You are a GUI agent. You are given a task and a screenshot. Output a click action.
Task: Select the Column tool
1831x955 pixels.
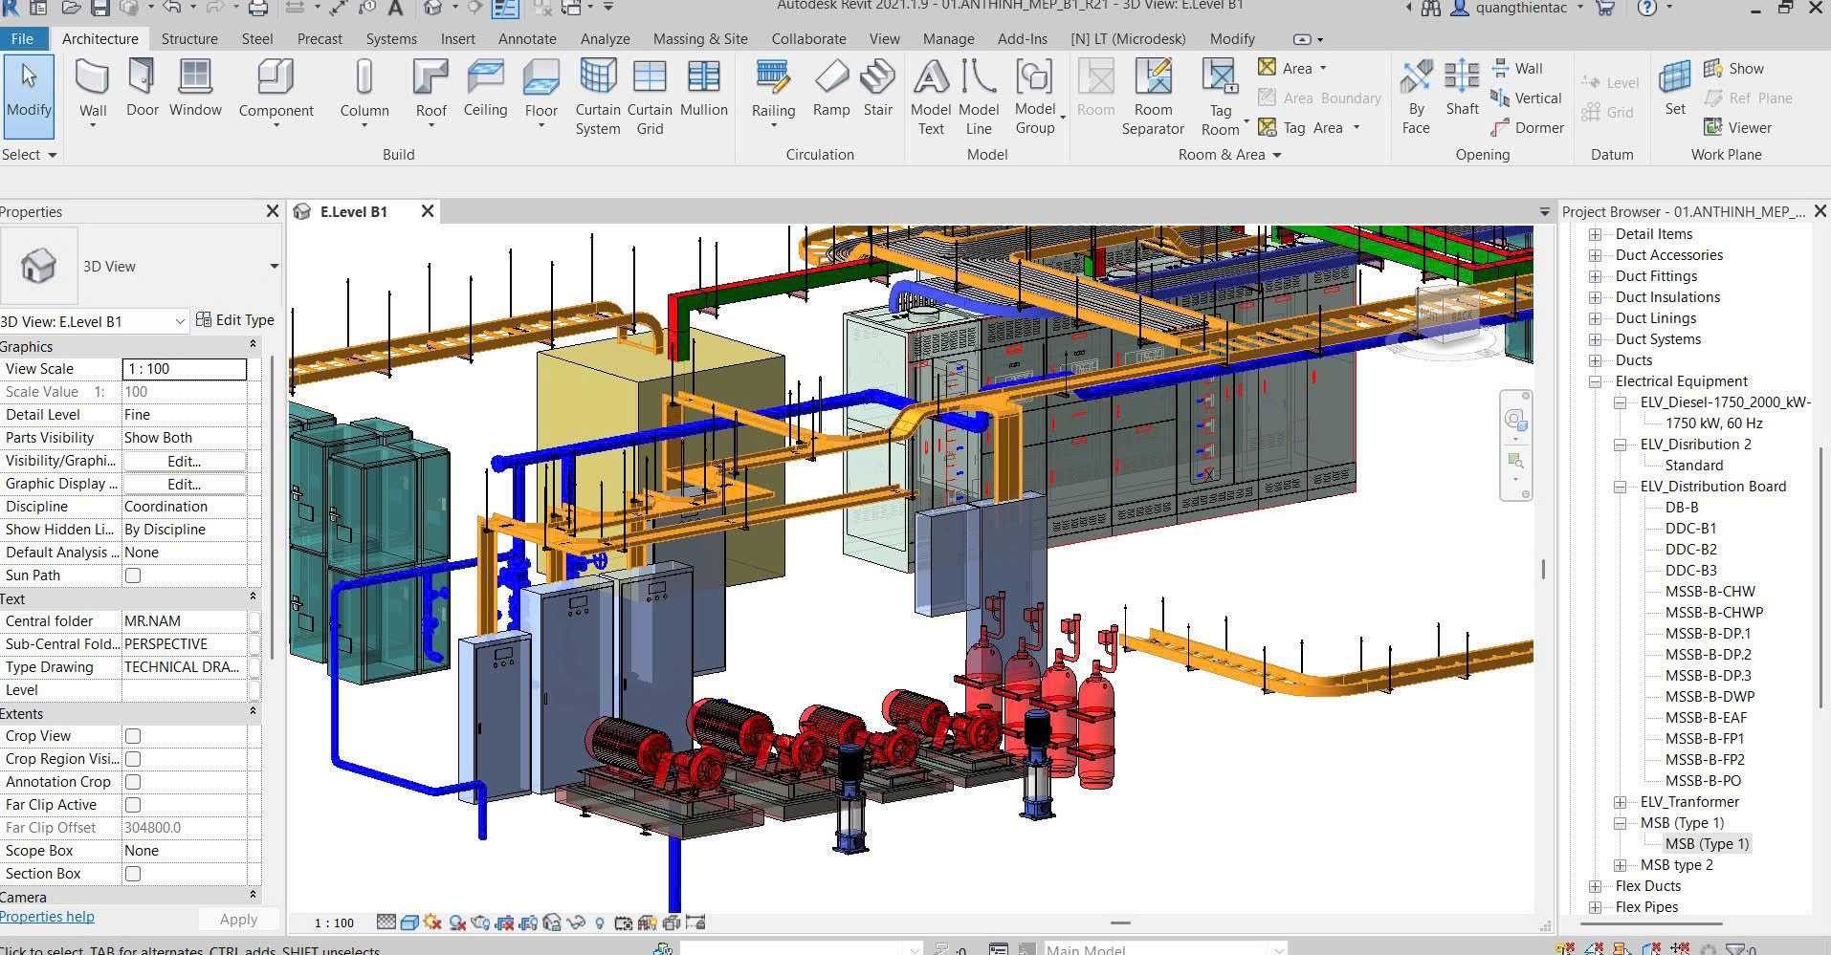[x=364, y=93]
